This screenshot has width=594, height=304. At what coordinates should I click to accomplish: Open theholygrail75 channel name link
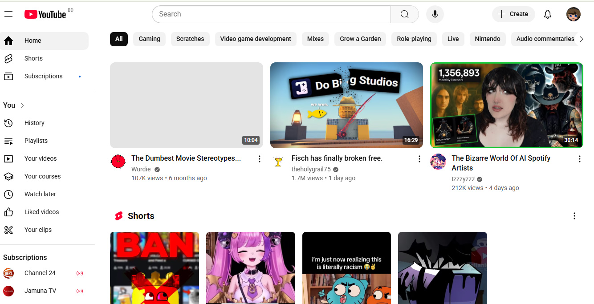click(x=311, y=169)
